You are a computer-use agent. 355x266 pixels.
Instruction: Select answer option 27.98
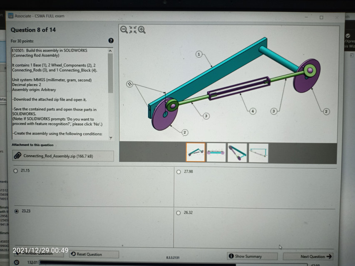pos(178,171)
